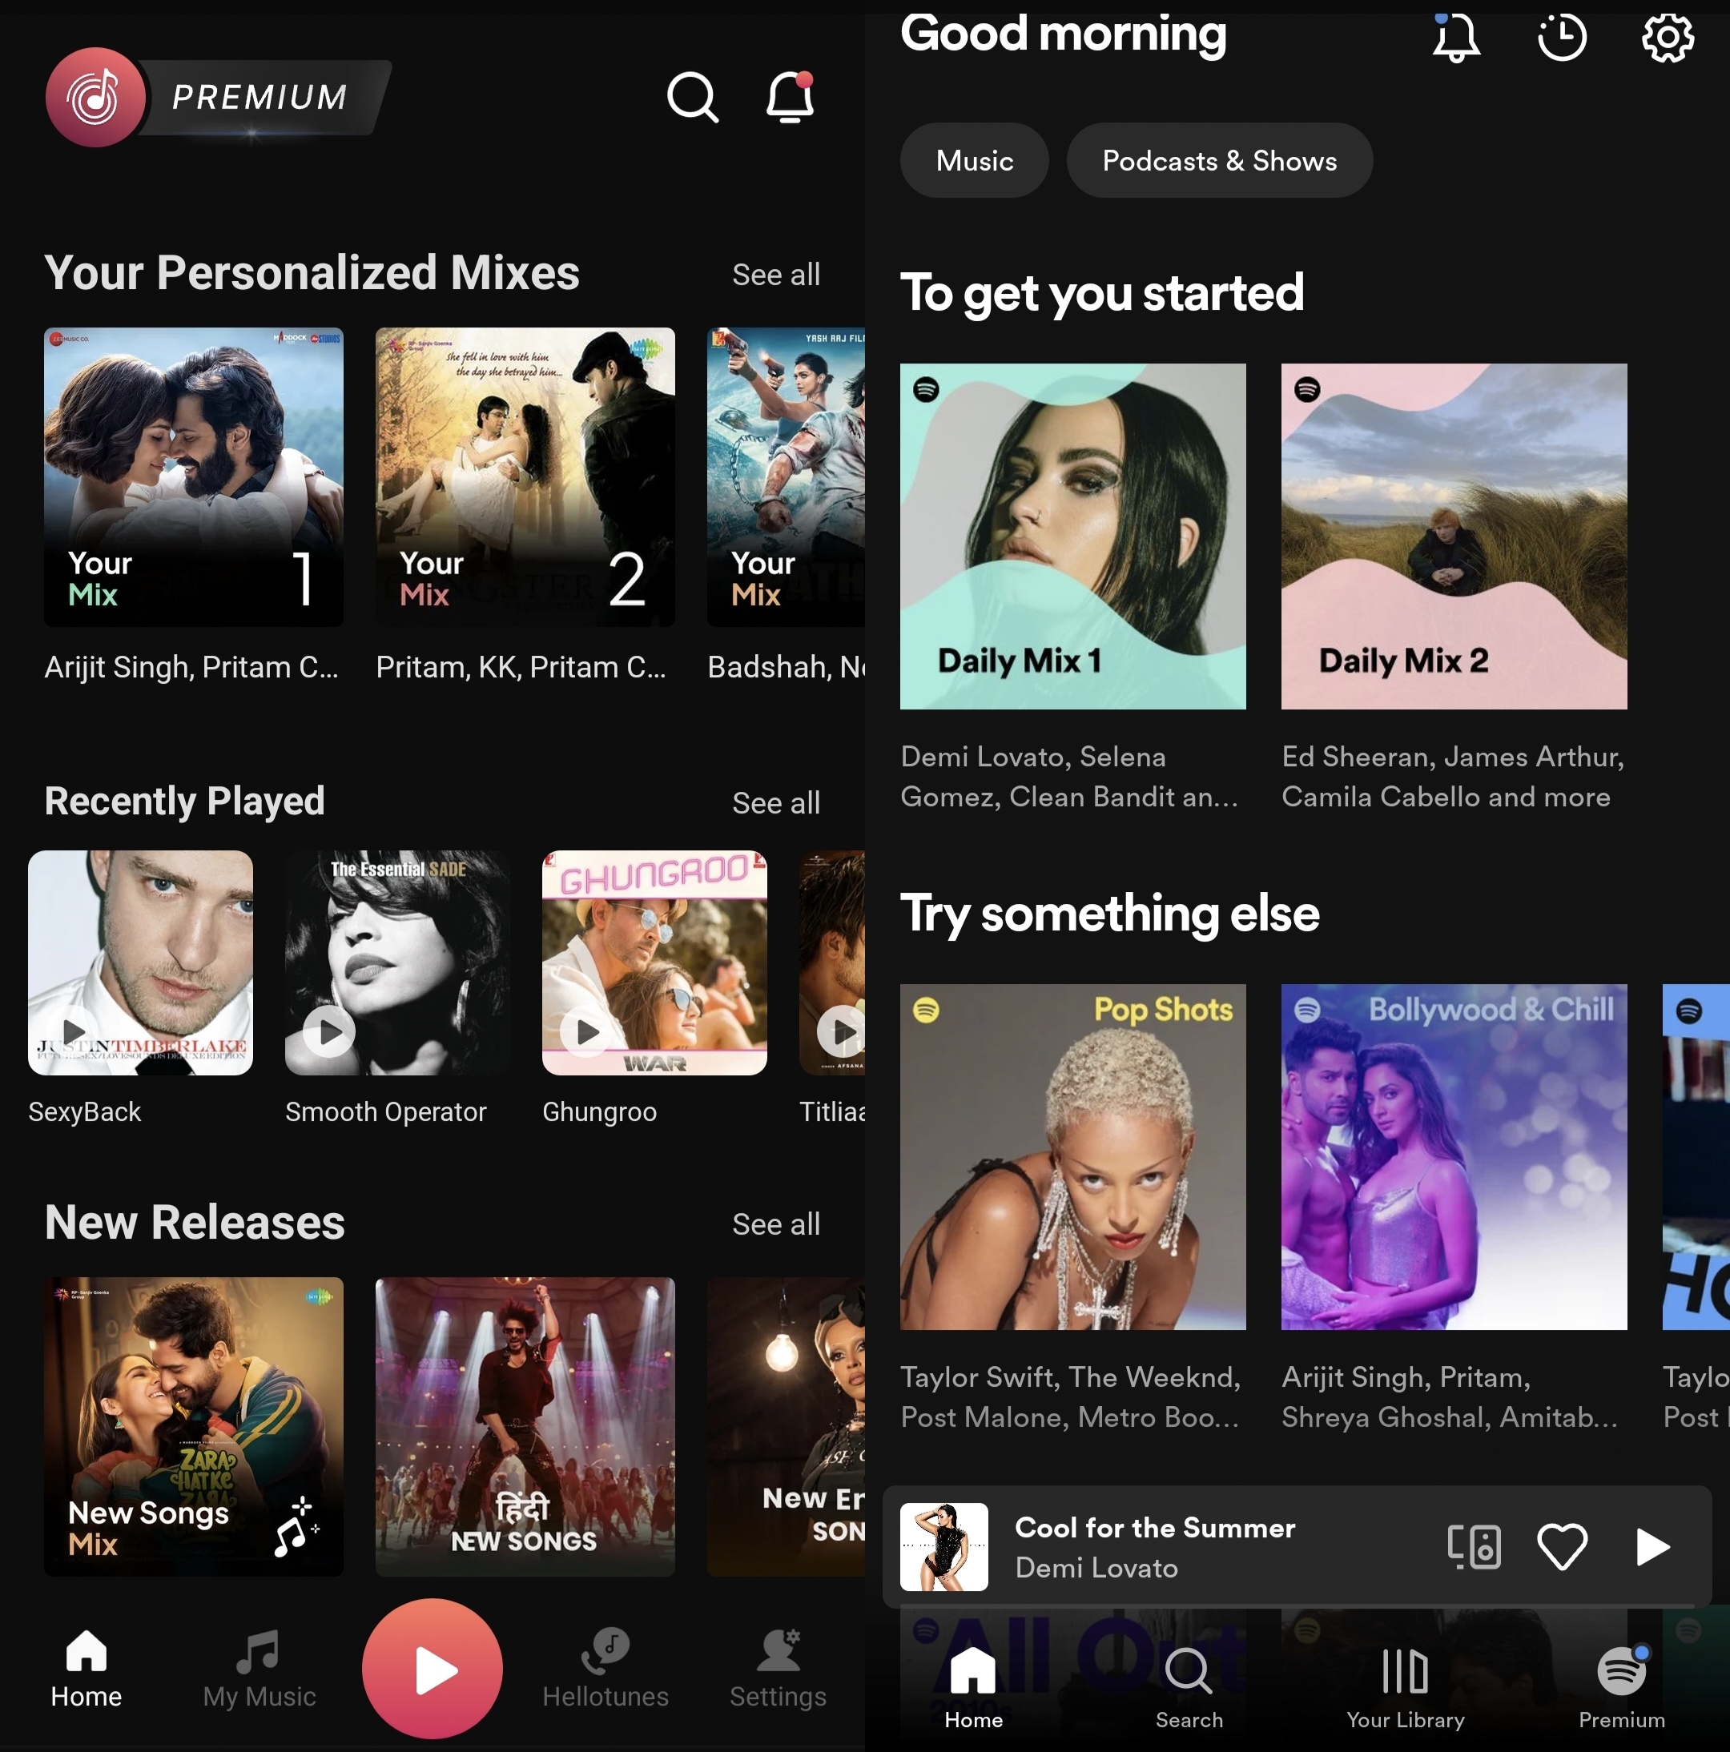1730x1752 pixels.
Task: Open the Daily Mix 2 playlist
Action: pyautogui.click(x=1454, y=536)
